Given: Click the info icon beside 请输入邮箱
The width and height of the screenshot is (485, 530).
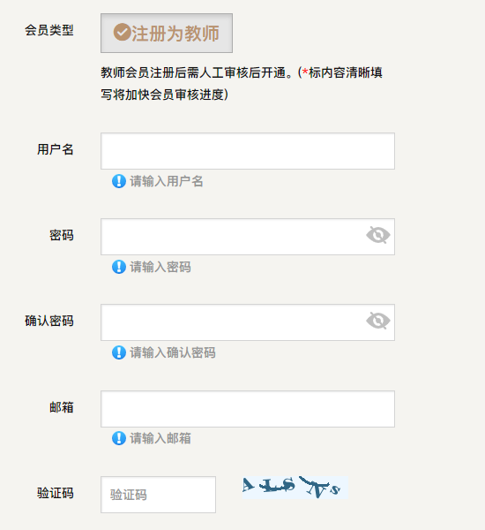Looking at the screenshot, I should [x=119, y=438].
